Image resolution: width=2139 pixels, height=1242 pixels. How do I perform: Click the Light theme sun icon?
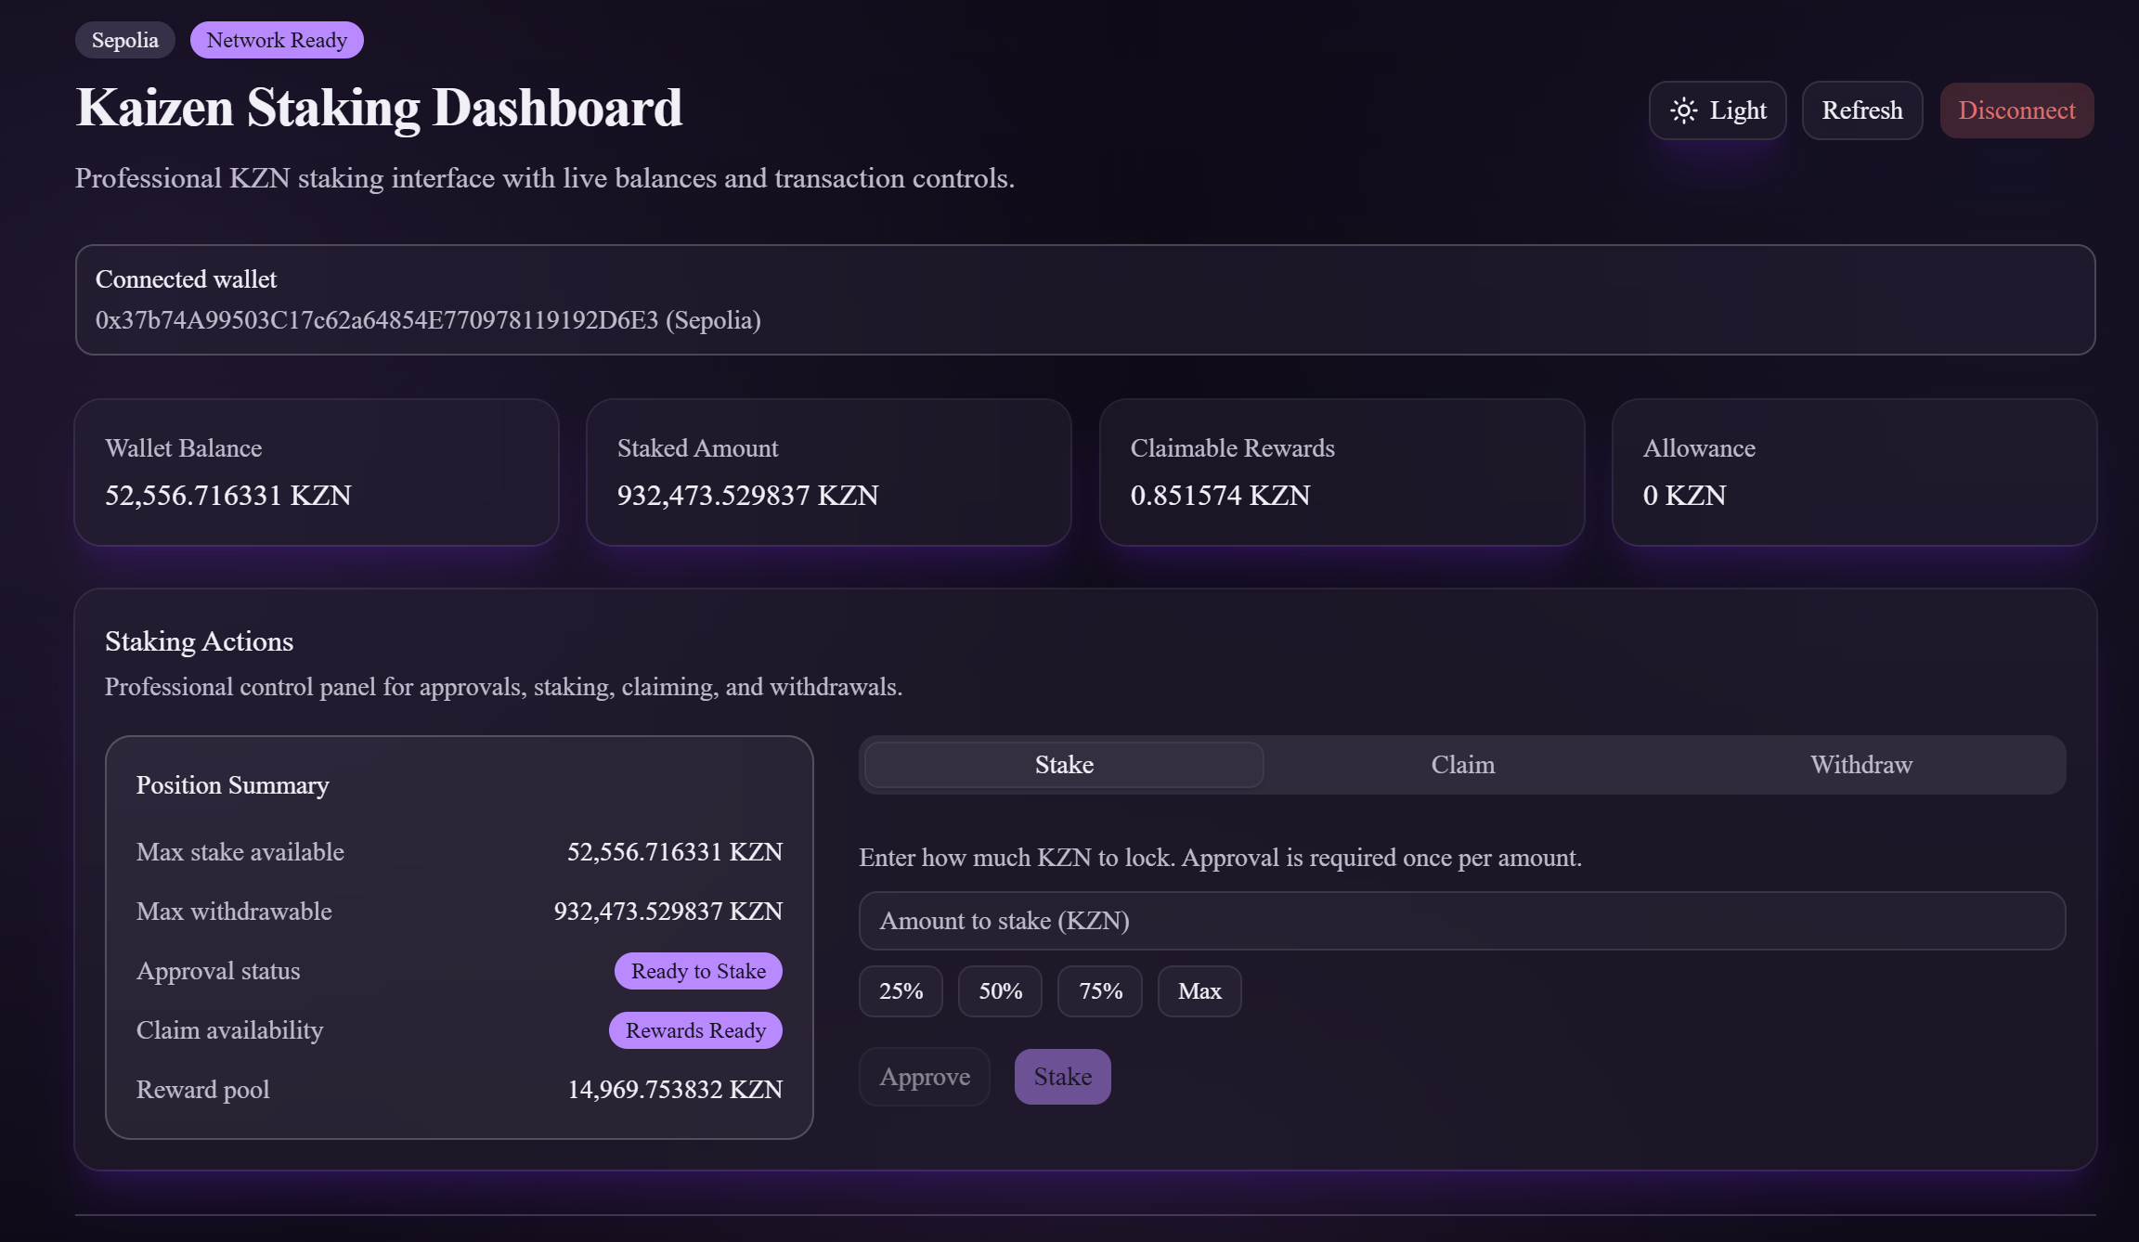click(1684, 110)
